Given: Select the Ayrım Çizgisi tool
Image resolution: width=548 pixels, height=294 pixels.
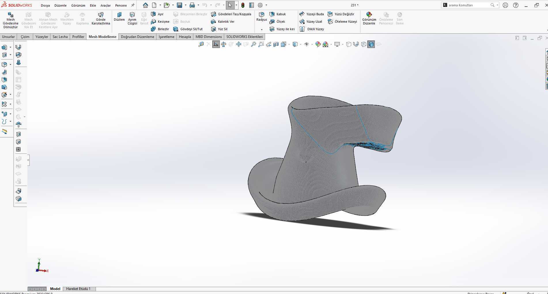Looking at the screenshot, I should [x=132, y=18].
